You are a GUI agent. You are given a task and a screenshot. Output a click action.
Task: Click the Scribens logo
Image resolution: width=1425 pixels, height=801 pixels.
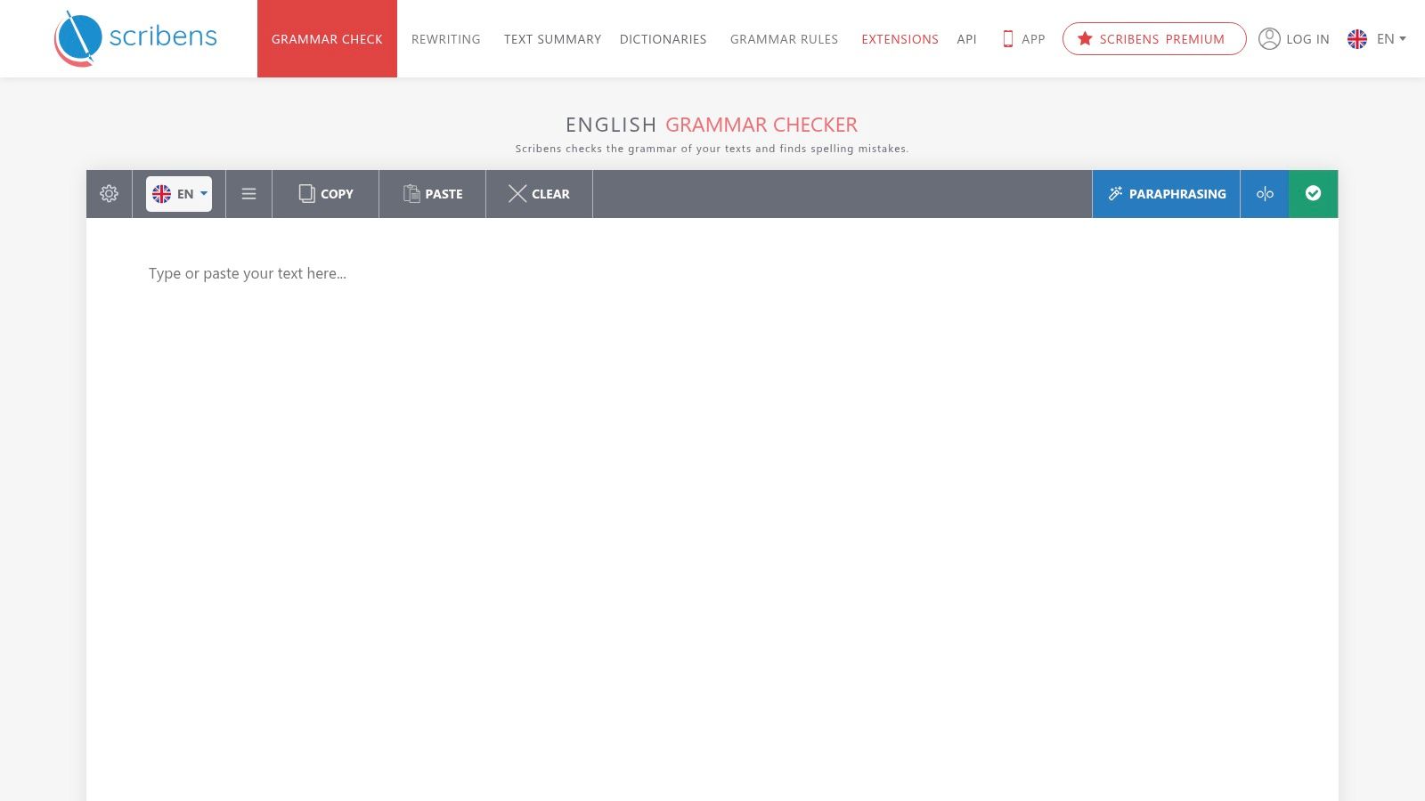tap(135, 38)
